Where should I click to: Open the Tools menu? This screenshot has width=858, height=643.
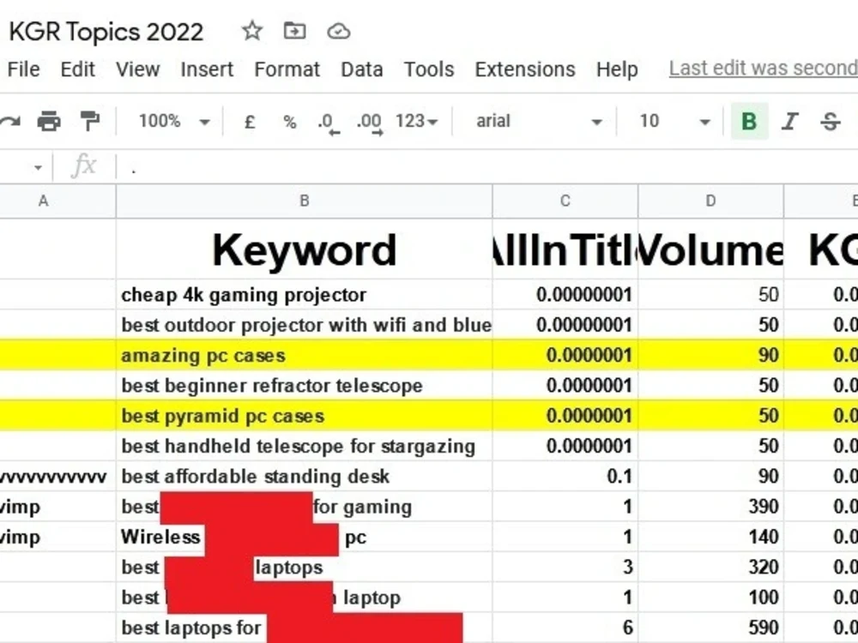(429, 69)
